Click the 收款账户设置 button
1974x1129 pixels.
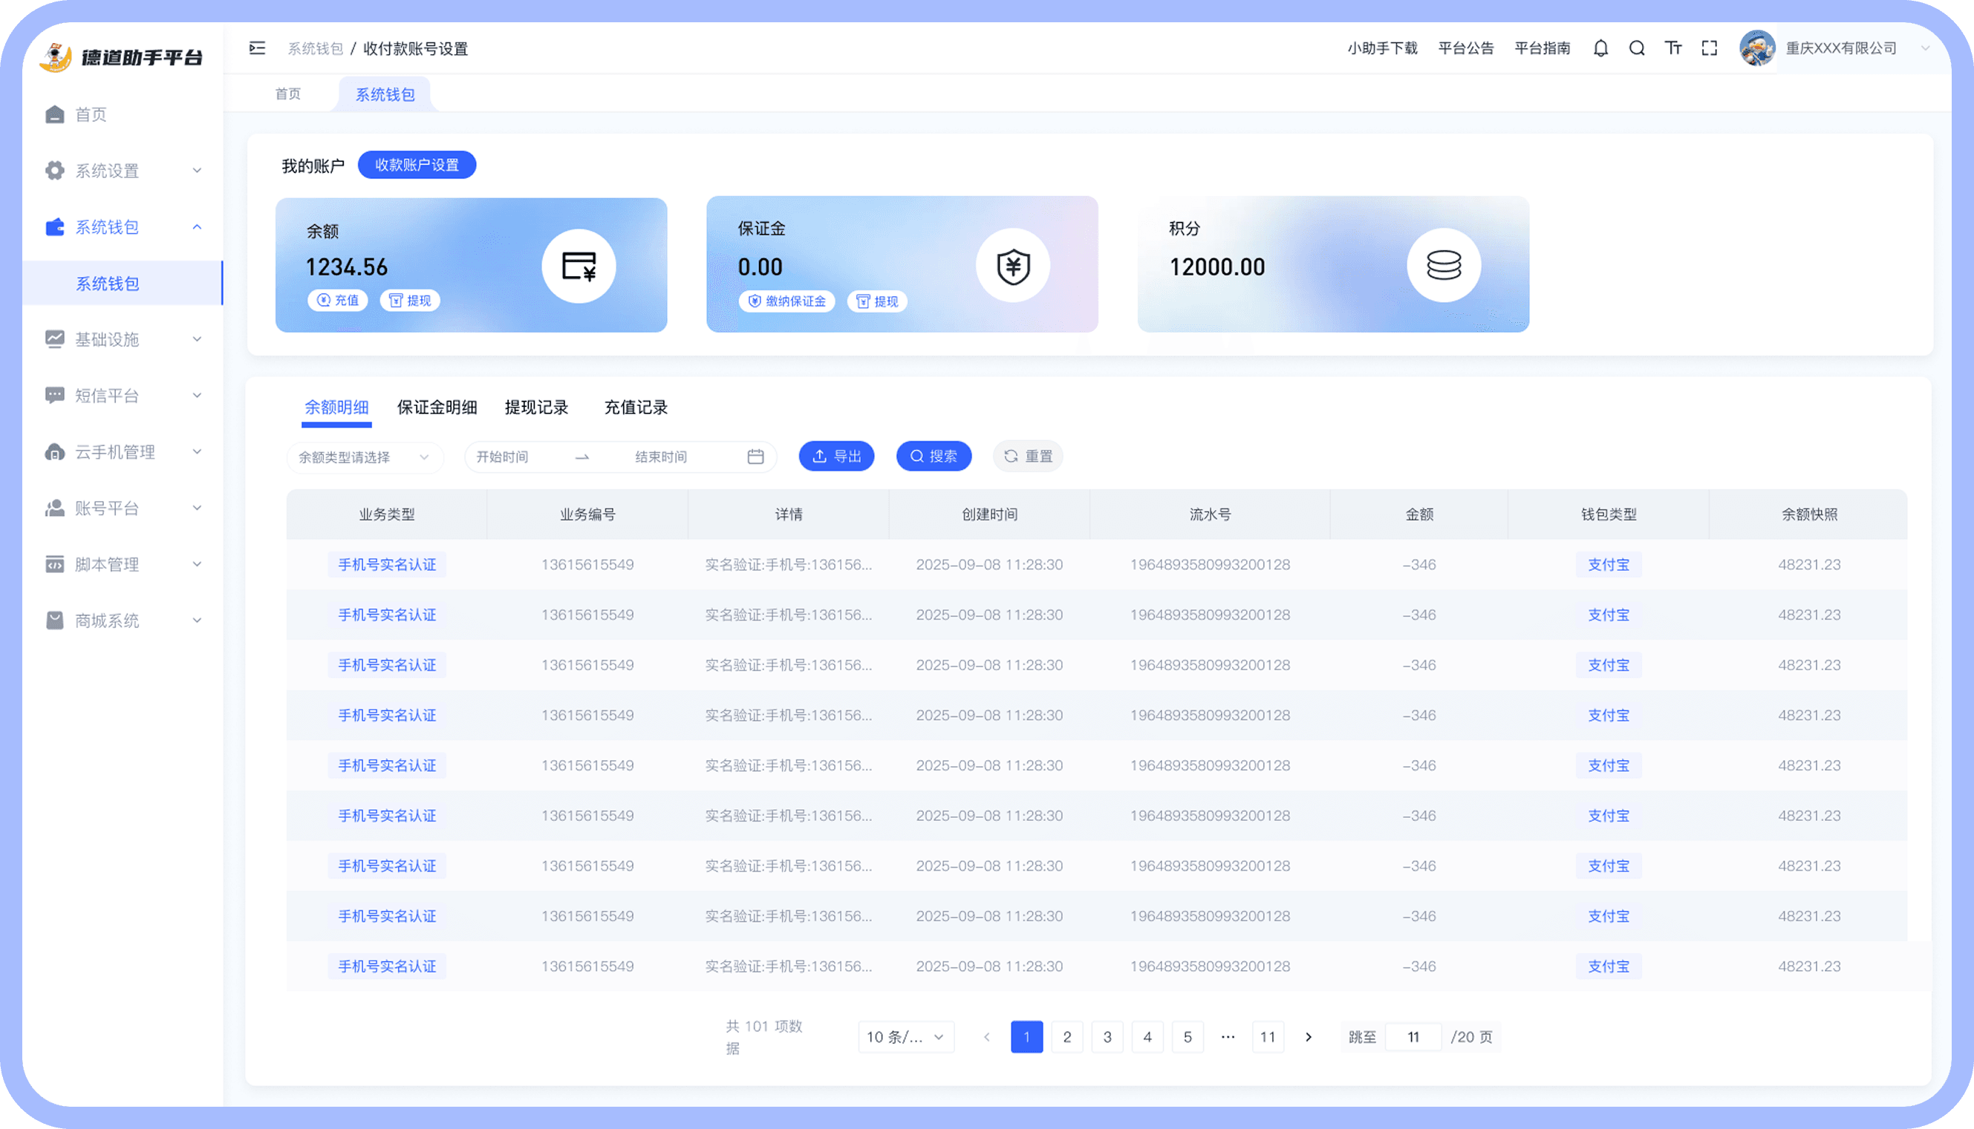click(417, 166)
